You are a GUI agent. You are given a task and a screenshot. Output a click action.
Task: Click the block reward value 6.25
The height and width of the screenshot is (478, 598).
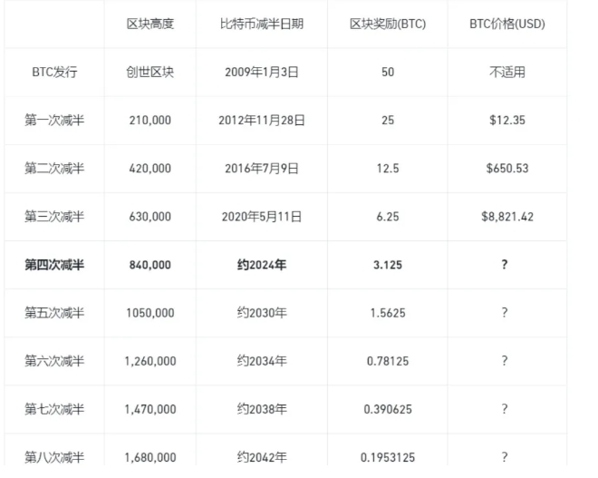coord(388,217)
